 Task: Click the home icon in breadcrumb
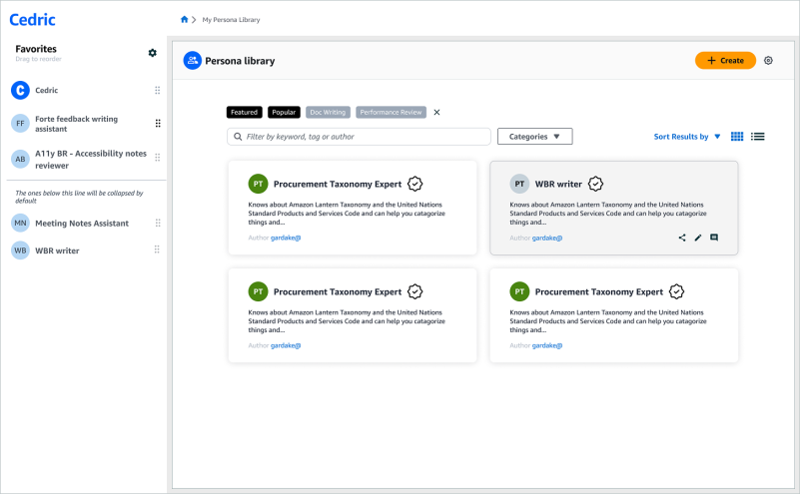184,20
